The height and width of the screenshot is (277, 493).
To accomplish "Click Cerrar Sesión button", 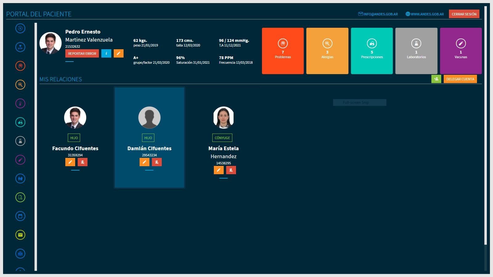I will (464, 14).
